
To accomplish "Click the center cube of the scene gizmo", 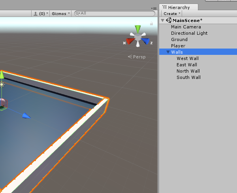I will coord(138,37).
